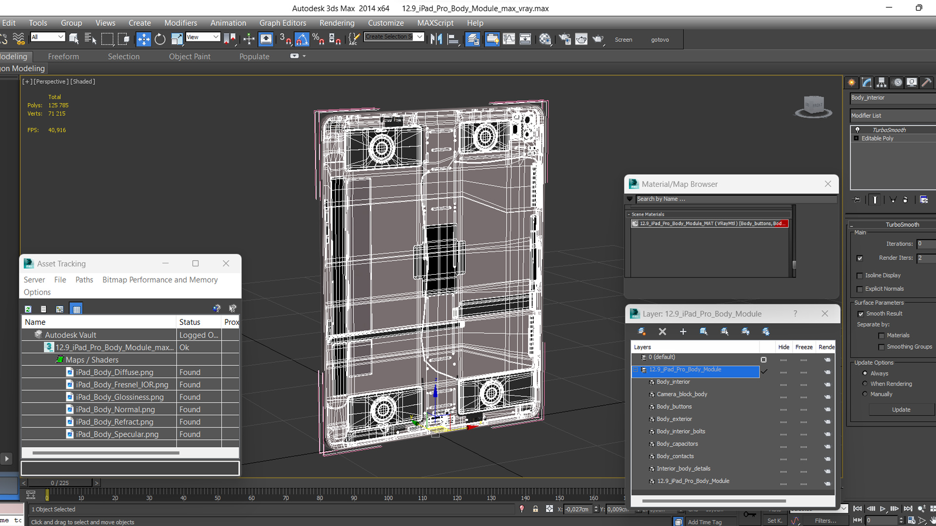Expand the Editable Poly modifier entry

[x=856, y=138]
